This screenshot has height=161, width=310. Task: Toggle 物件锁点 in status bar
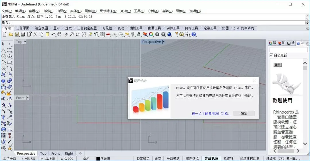pos(192,158)
